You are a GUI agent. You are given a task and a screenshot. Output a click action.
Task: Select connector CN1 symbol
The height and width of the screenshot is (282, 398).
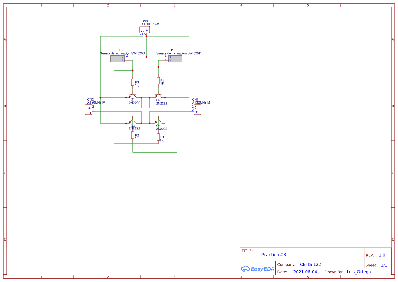[197, 109]
